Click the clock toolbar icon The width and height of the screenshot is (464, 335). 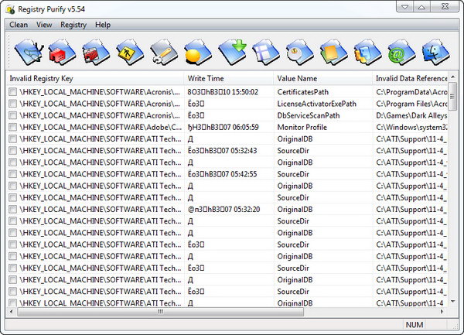[x=298, y=53]
